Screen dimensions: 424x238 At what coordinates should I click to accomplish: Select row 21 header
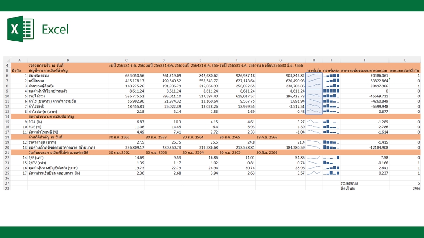point(7,152)
